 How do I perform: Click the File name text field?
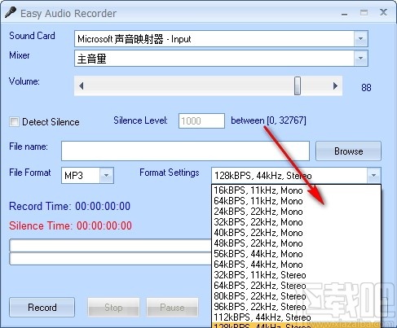pyautogui.click(x=185, y=151)
